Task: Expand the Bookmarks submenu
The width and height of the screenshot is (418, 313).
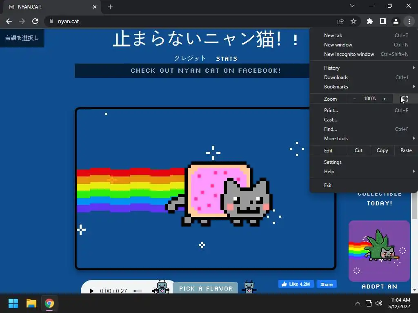Action: coord(364,87)
